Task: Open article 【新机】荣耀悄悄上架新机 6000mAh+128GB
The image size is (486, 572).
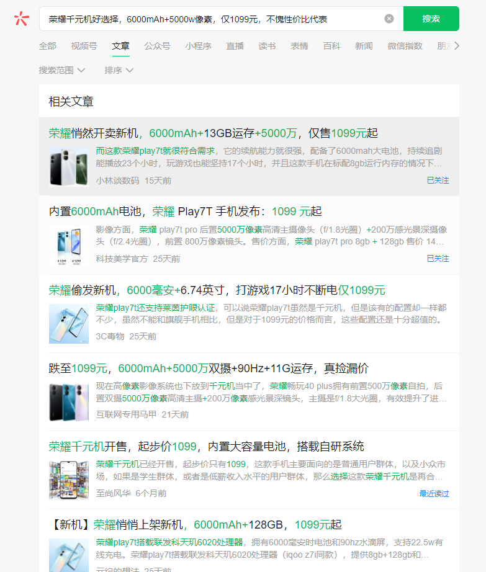Action: (x=195, y=525)
